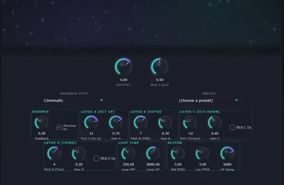Enable the Pitch C On checkbox
284x185 pixels.
(x=232, y=128)
